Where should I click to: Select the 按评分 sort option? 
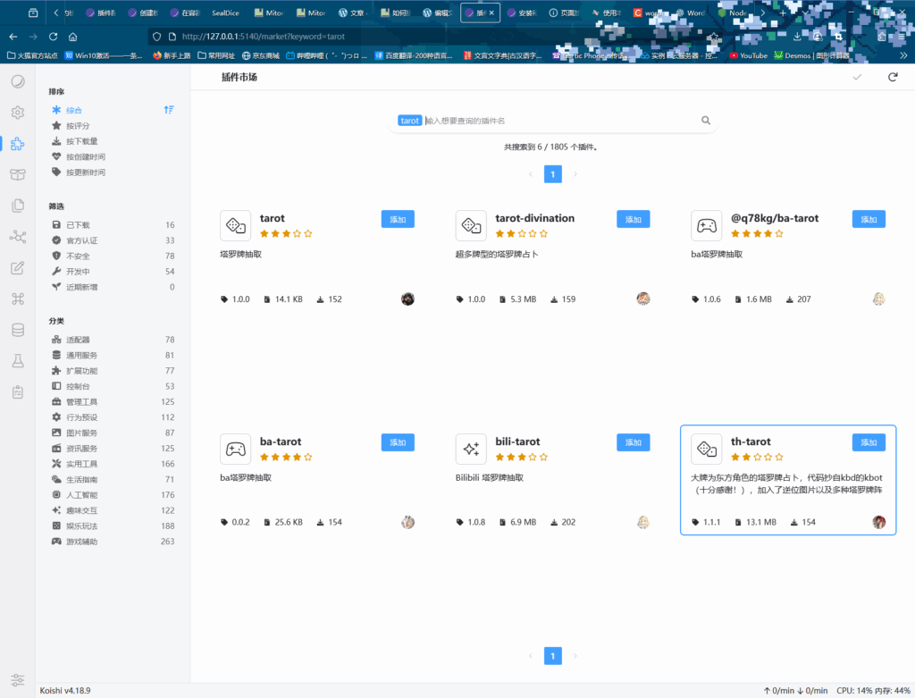click(x=78, y=126)
